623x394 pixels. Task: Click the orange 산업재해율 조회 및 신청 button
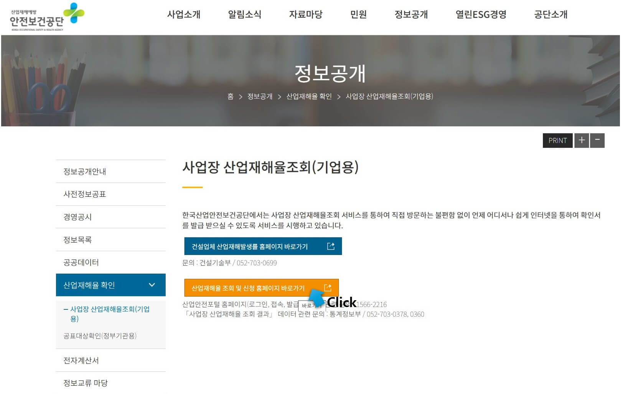point(247,288)
